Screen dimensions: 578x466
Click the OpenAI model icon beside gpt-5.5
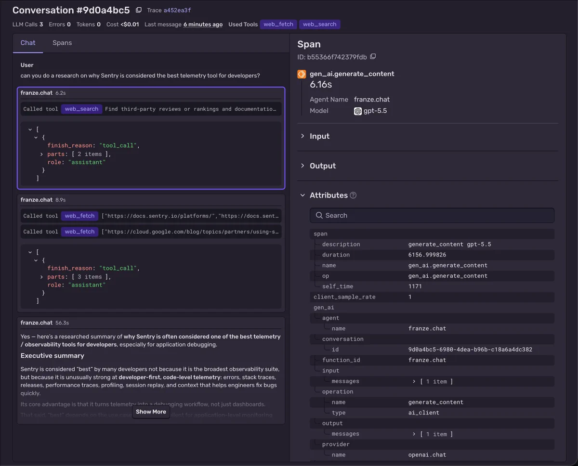pyautogui.click(x=358, y=111)
